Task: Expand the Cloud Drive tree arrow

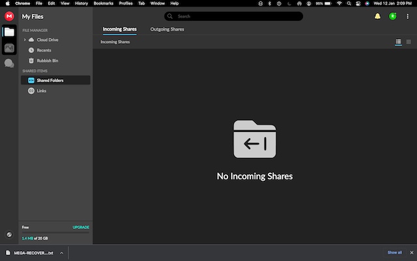Action: 25,40
